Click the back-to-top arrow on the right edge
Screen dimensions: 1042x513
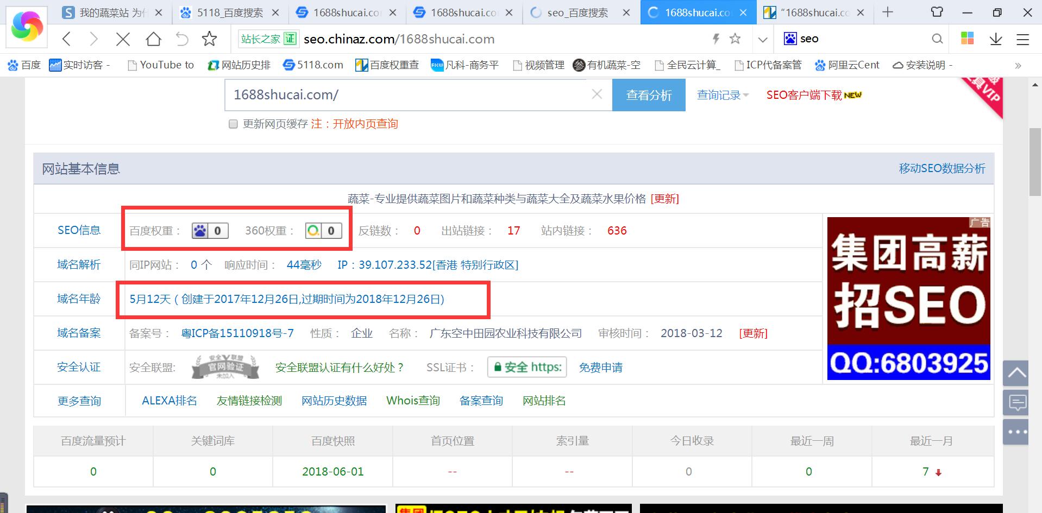(x=1015, y=373)
